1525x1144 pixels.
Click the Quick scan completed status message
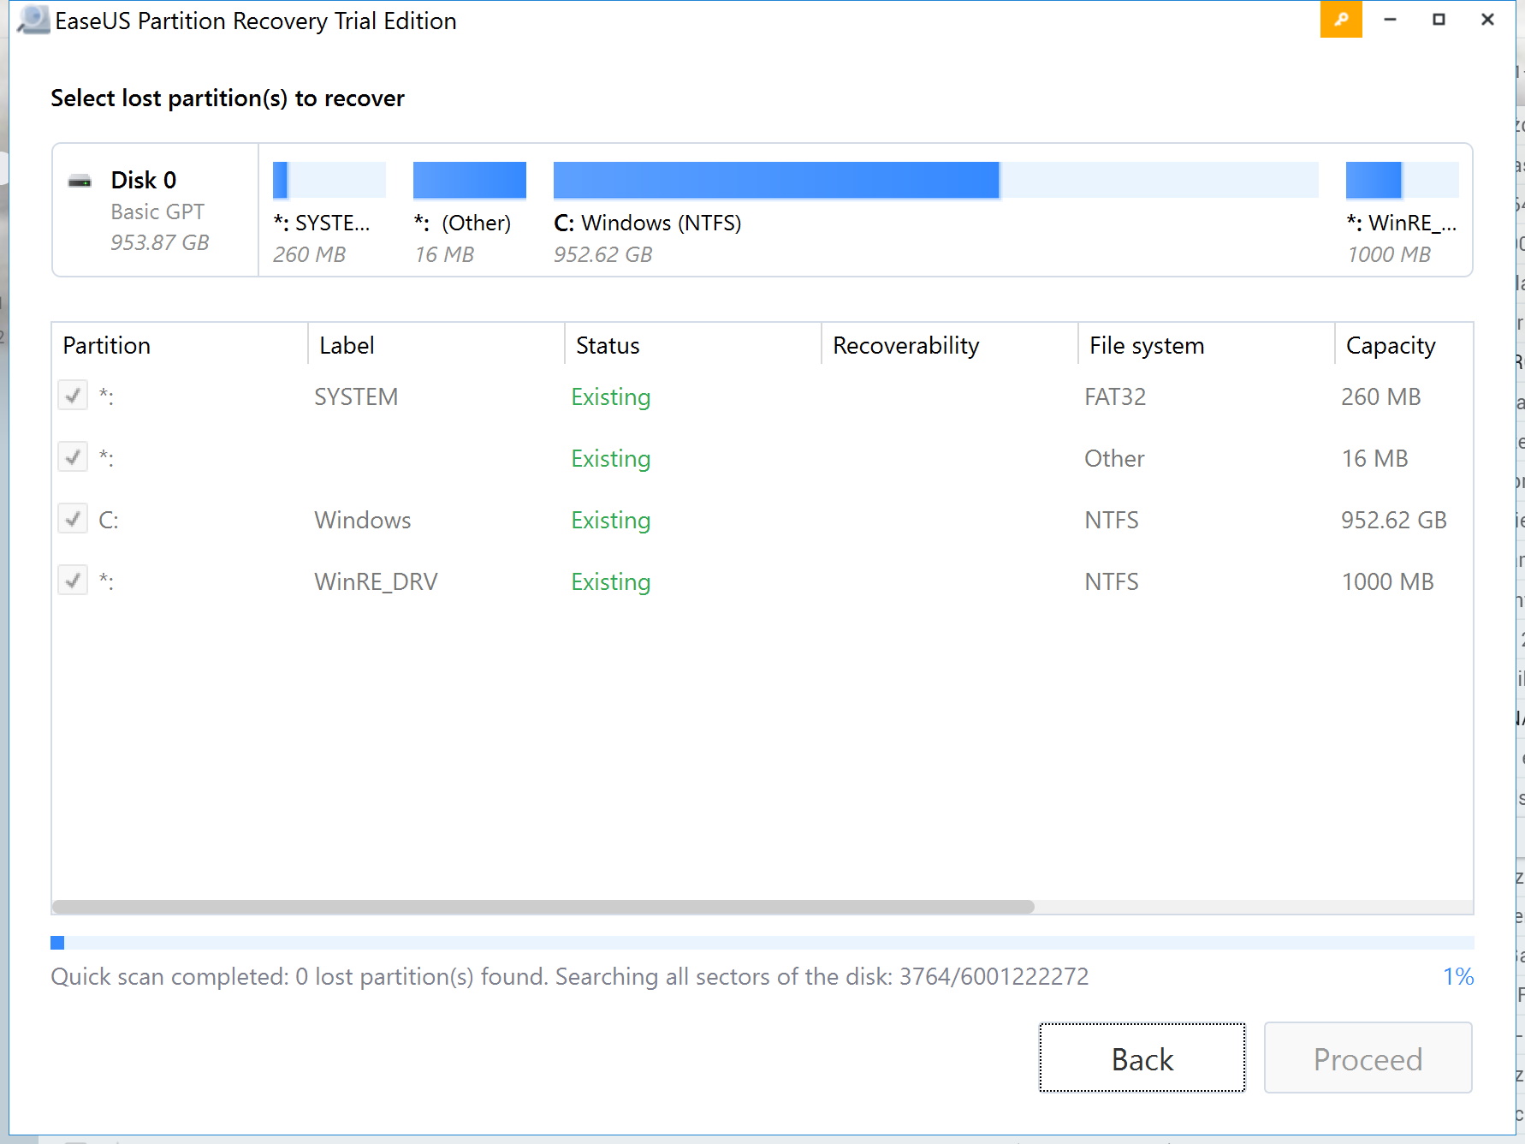click(x=570, y=976)
